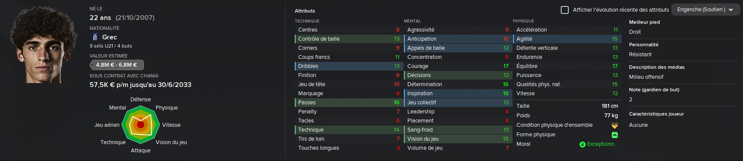The width and height of the screenshot is (743, 161).
Task: Click the green Forme physique arrow icon
Action: click(x=615, y=135)
